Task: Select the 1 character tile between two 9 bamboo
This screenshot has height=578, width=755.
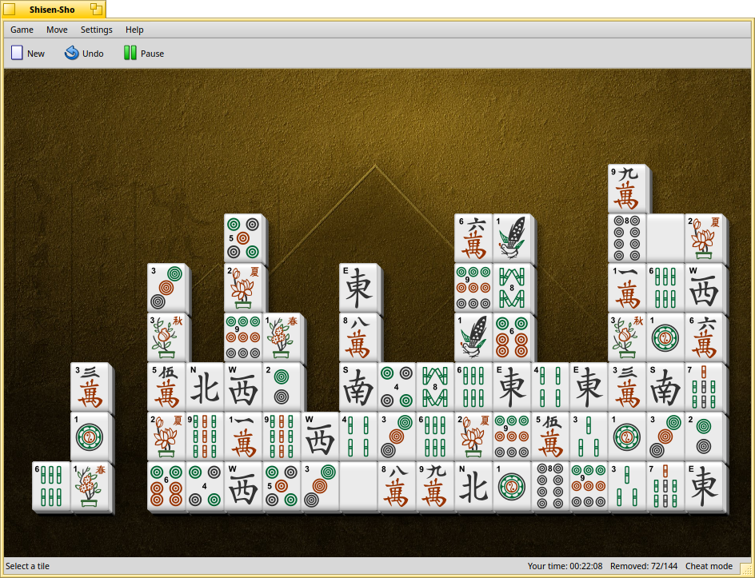Action: [x=243, y=436]
